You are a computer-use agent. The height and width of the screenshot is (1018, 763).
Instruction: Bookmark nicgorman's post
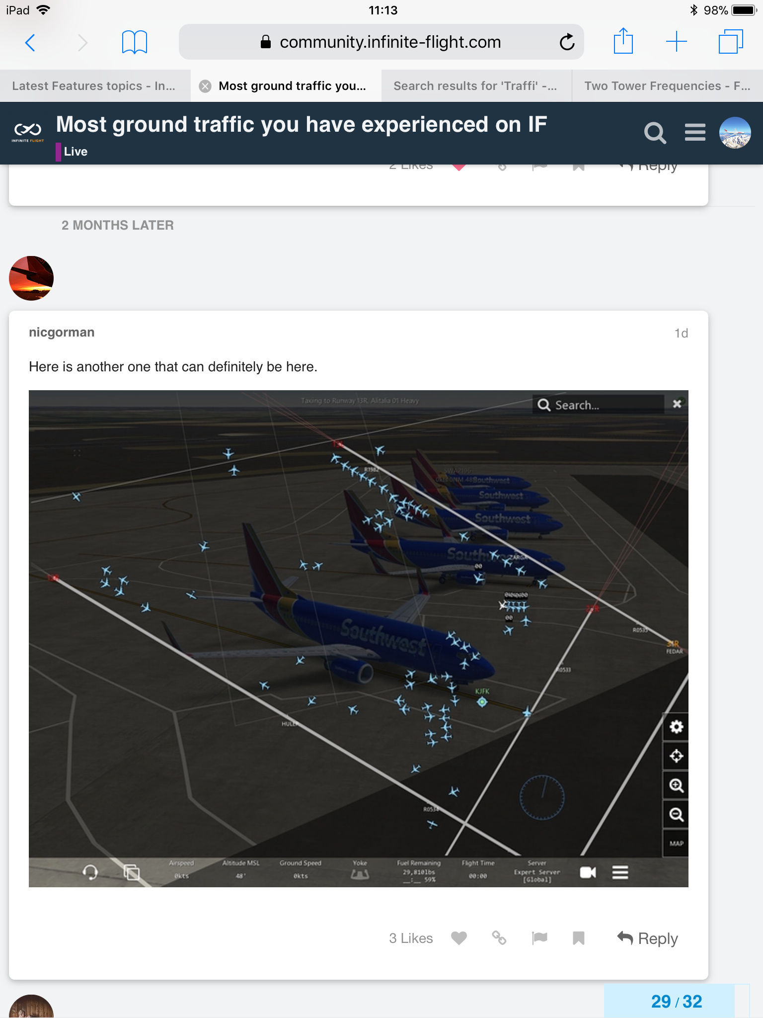[578, 938]
